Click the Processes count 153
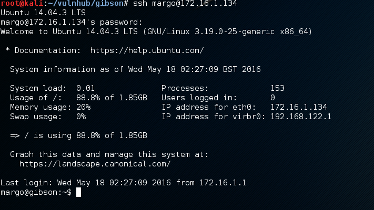The height and width of the screenshot is (210, 374). click(277, 88)
